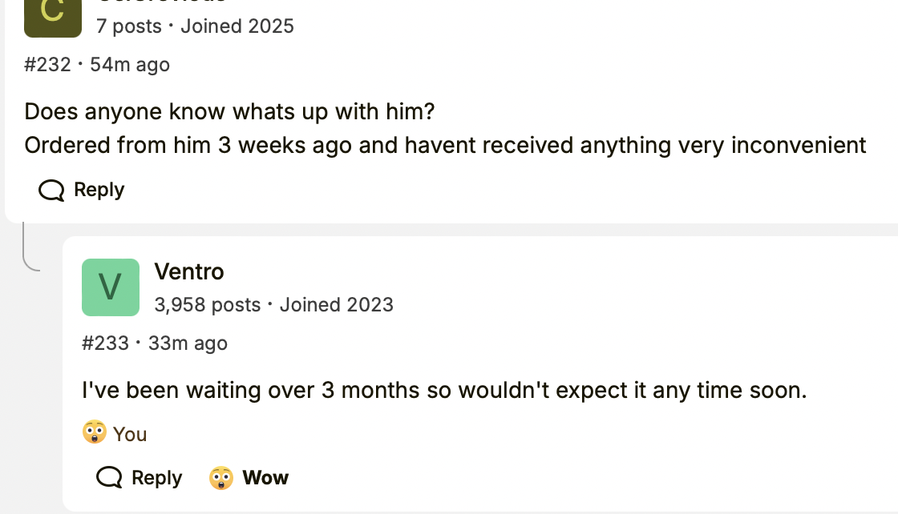Click the speech bubble icon under post #232

pyautogui.click(x=51, y=191)
